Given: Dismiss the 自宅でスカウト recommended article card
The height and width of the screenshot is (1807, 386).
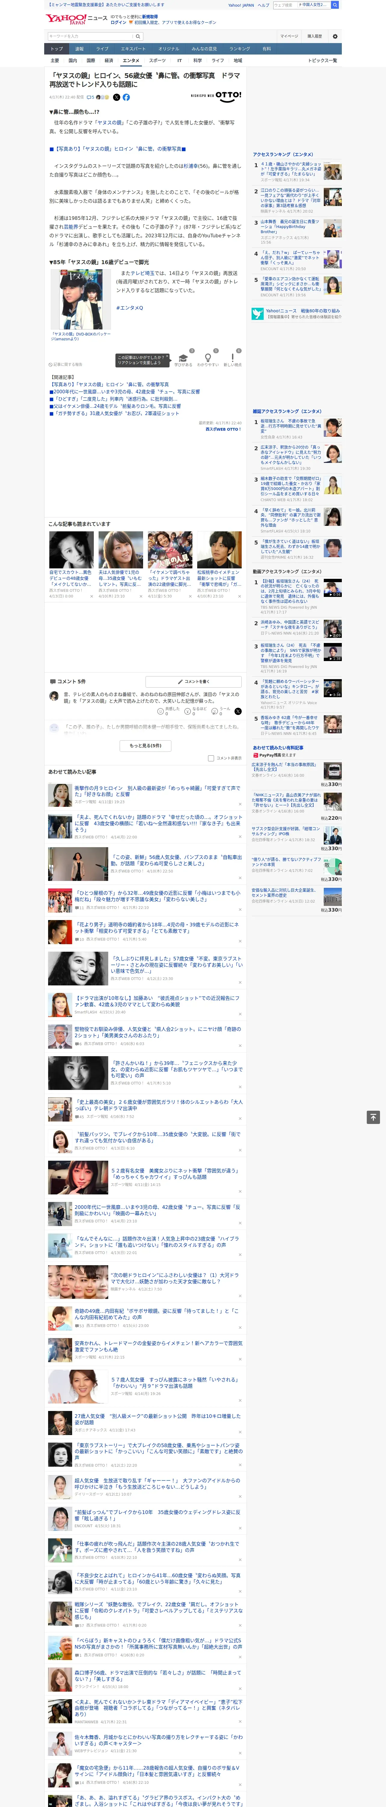Looking at the screenshot, I should click(x=91, y=596).
